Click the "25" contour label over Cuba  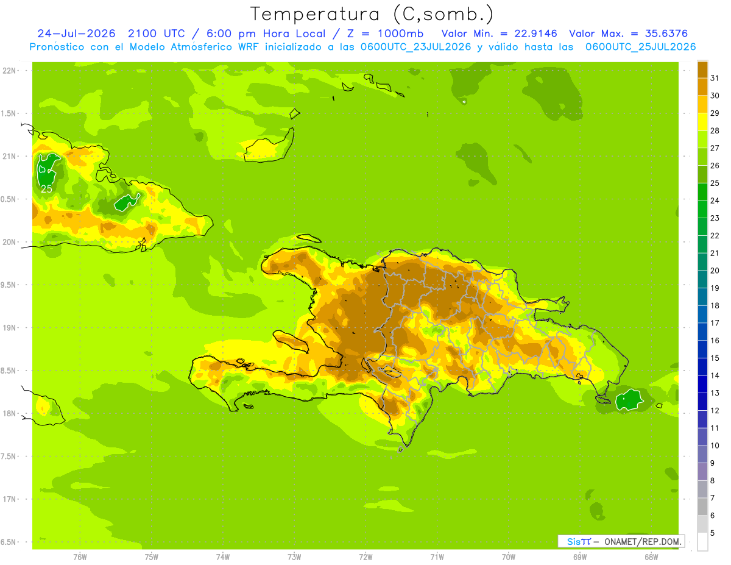tap(46, 189)
